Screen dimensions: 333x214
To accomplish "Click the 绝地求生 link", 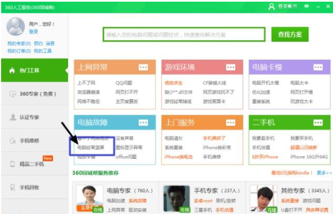I will [x=173, y=83].
